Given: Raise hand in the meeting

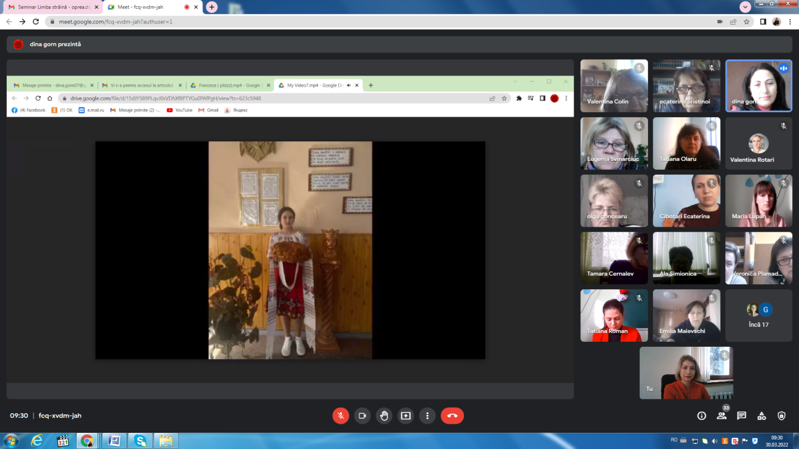Looking at the screenshot, I should [384, 415].
